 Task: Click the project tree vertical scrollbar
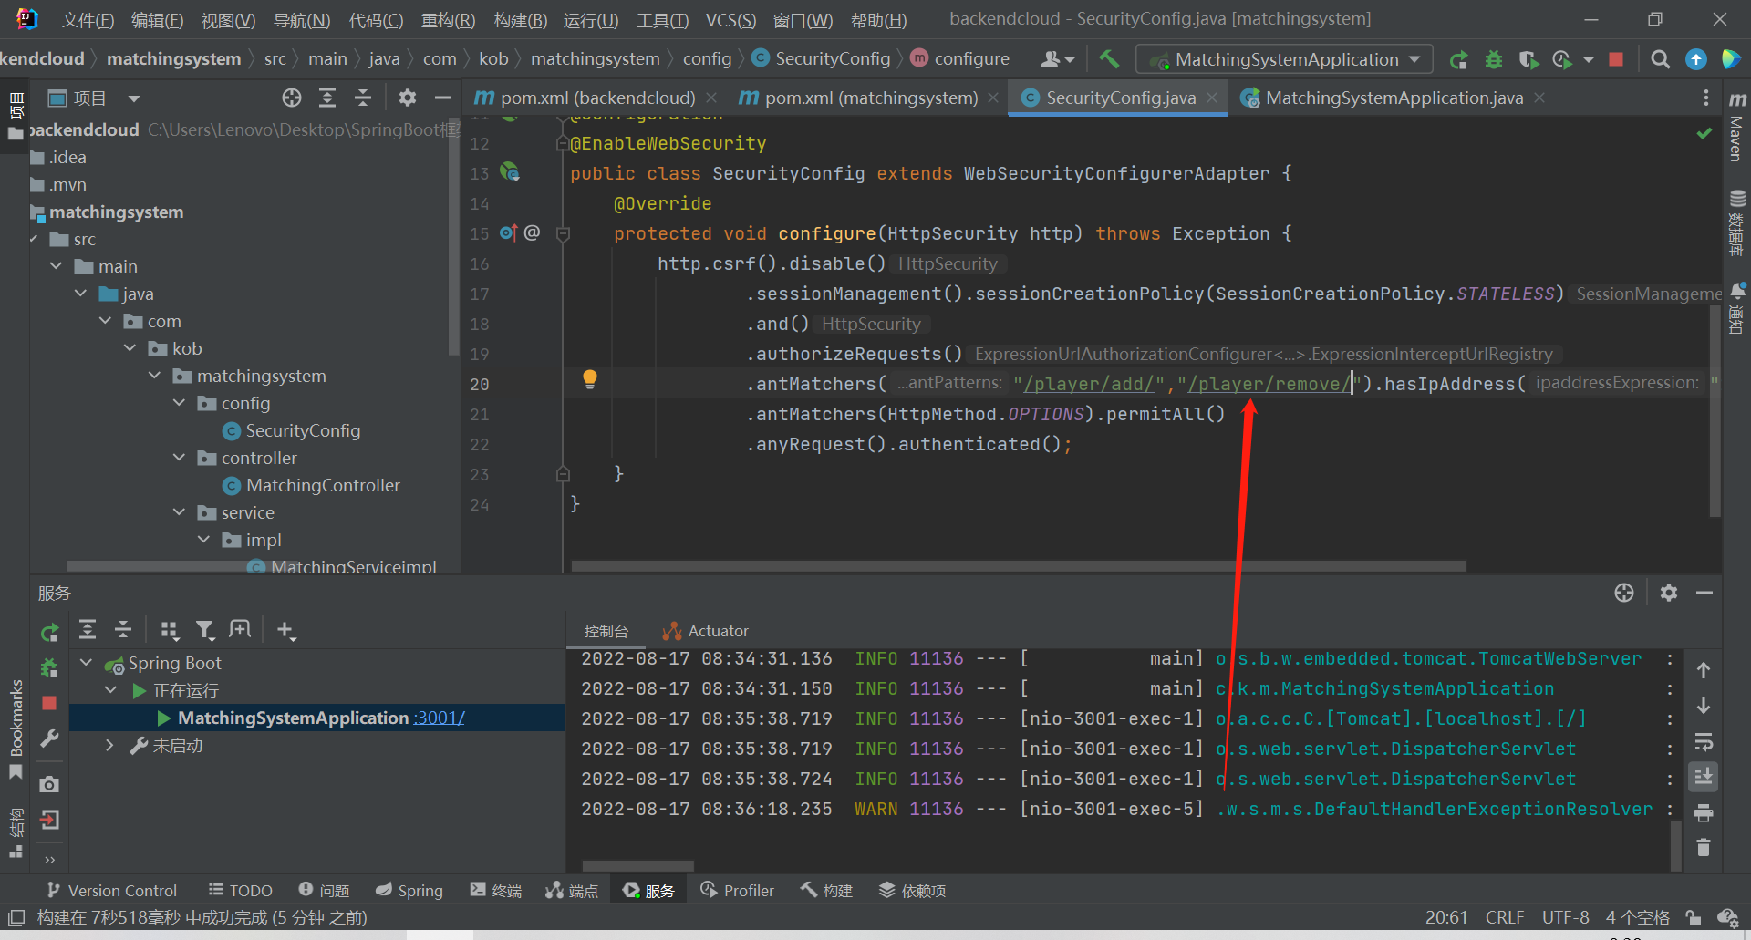454,237
